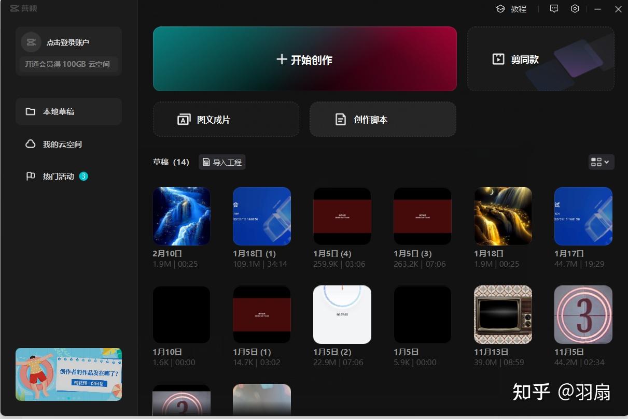The height and width of the screenshot is (419, 628).
Task: Click the image-text icon in 图文成片
Action: pyautogui.click(x=184, y=120)
